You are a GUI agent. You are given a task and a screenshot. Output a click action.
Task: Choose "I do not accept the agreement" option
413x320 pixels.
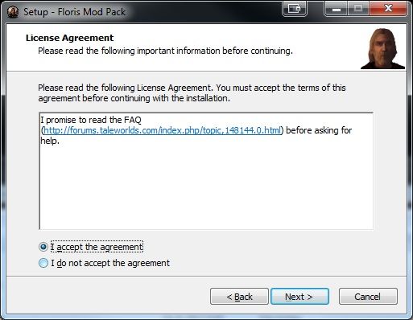click(x=43, y=263)
